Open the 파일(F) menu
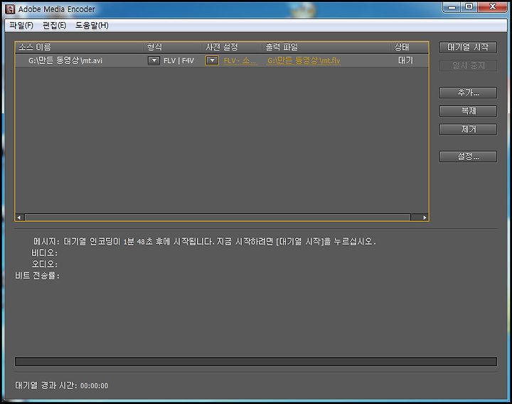The width and height of the screenshot is (512, 404). [21, 25]
